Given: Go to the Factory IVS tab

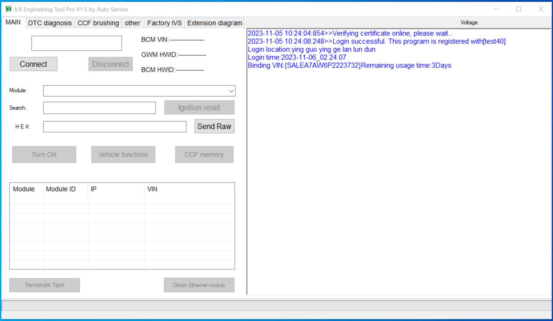Looking at the screenshot, I should pyautogui.click(x=164, y=23).
